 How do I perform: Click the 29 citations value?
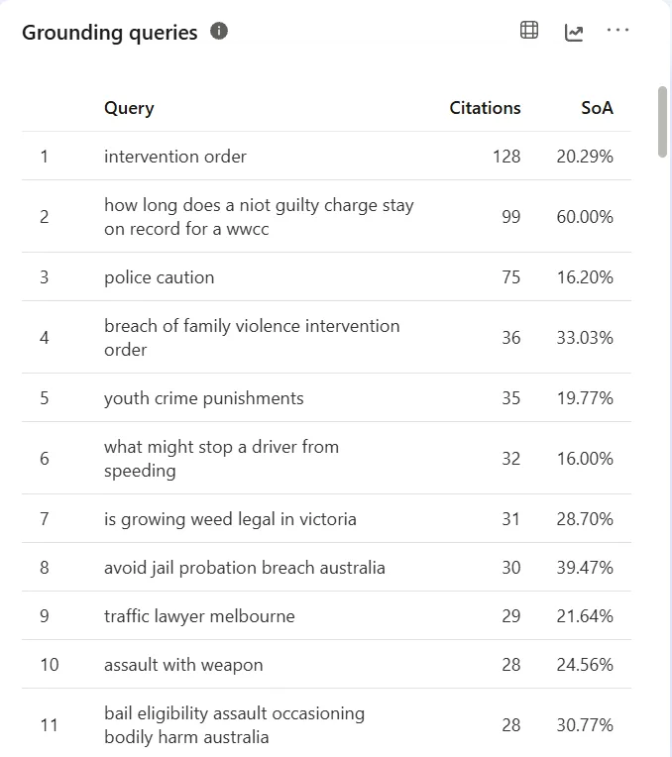pos(511,616)
